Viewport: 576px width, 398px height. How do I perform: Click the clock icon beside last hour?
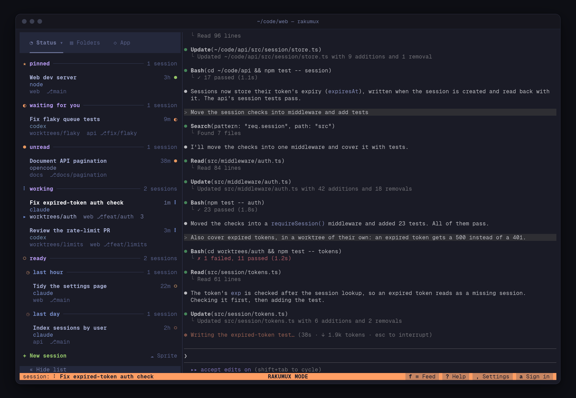point(28,273)
